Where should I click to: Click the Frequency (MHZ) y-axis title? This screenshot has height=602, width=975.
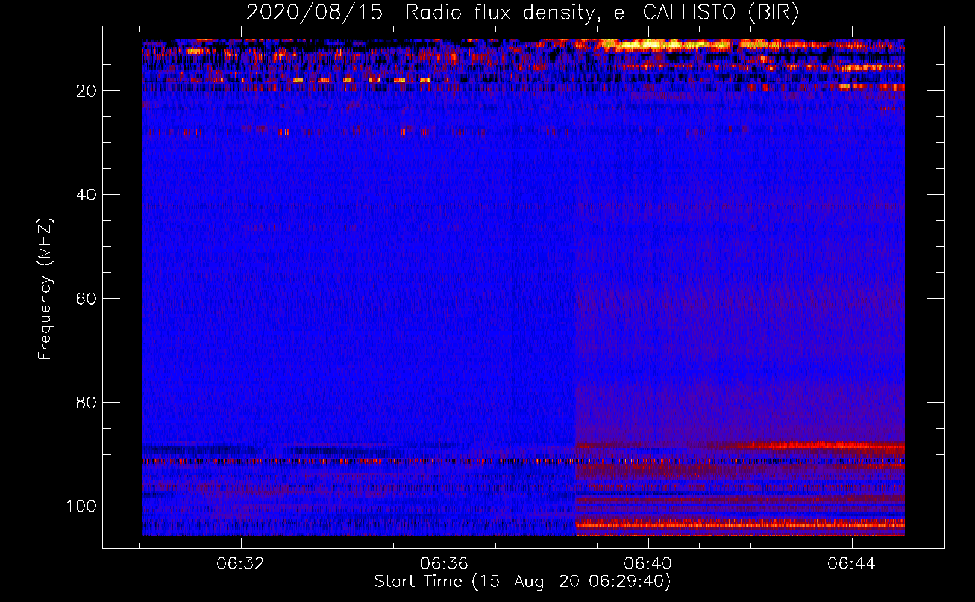point(46,288)
